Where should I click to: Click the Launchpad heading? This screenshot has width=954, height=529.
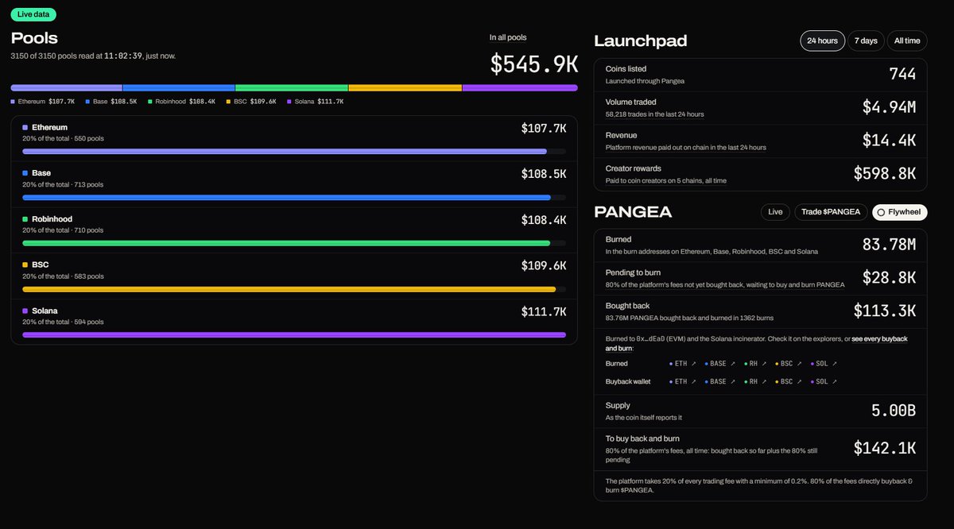(x=640, y=41)
